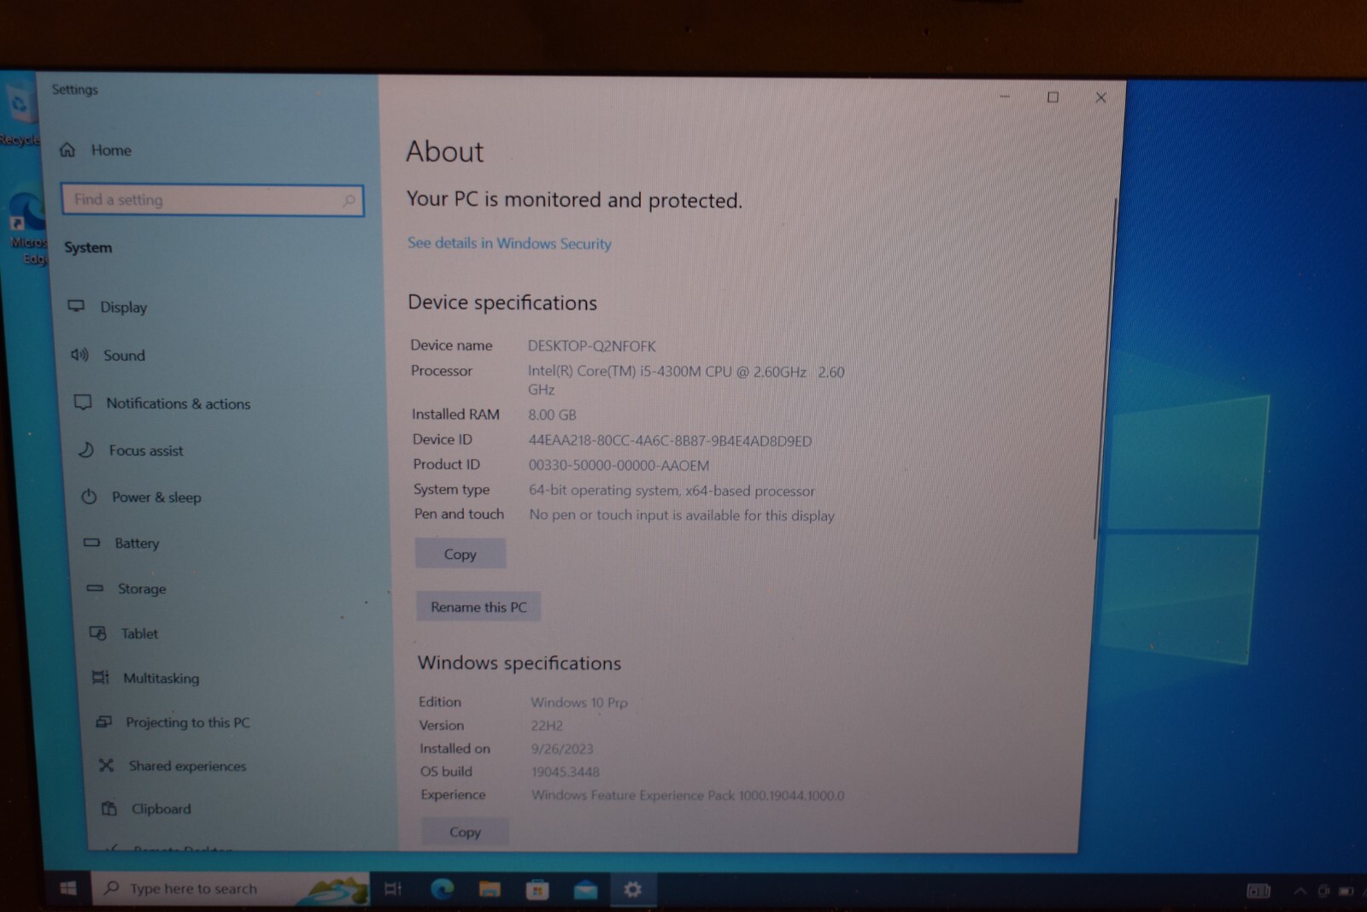Click the Installed RAM value 8.00 GB
Screen dimensions: 1367x912
(x=552, y=415)
